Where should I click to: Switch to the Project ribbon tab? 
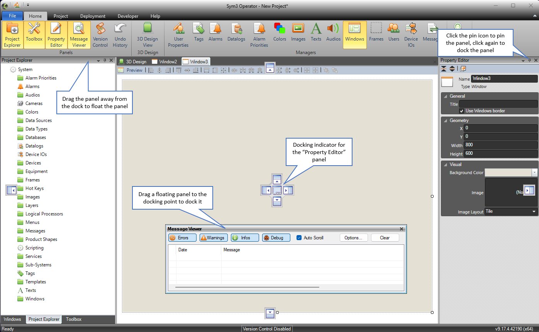point(61,16)
